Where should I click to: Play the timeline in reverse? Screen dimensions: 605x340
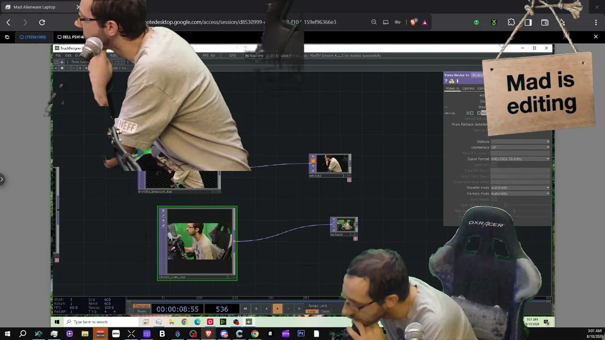coord(267,309)
